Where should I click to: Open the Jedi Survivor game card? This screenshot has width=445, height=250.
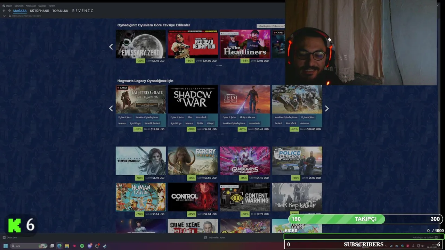pyautogui.click(x=245, y=99)
